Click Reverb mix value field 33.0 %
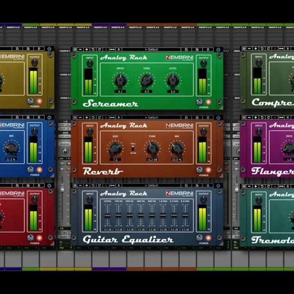 click(177, 160)
